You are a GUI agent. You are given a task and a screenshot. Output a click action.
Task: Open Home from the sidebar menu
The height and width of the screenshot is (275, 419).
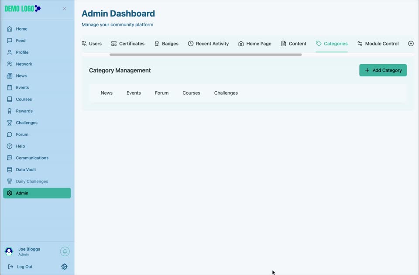[37, 29]
